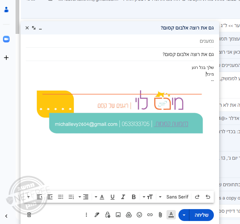Toggle underline formatting
This screenshot has height=224, width=240.
tap(113, 197)
